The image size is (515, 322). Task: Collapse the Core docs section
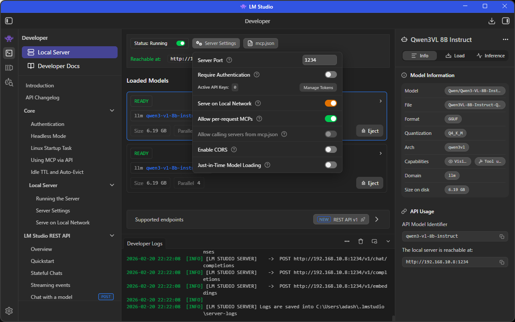point(112,111)
